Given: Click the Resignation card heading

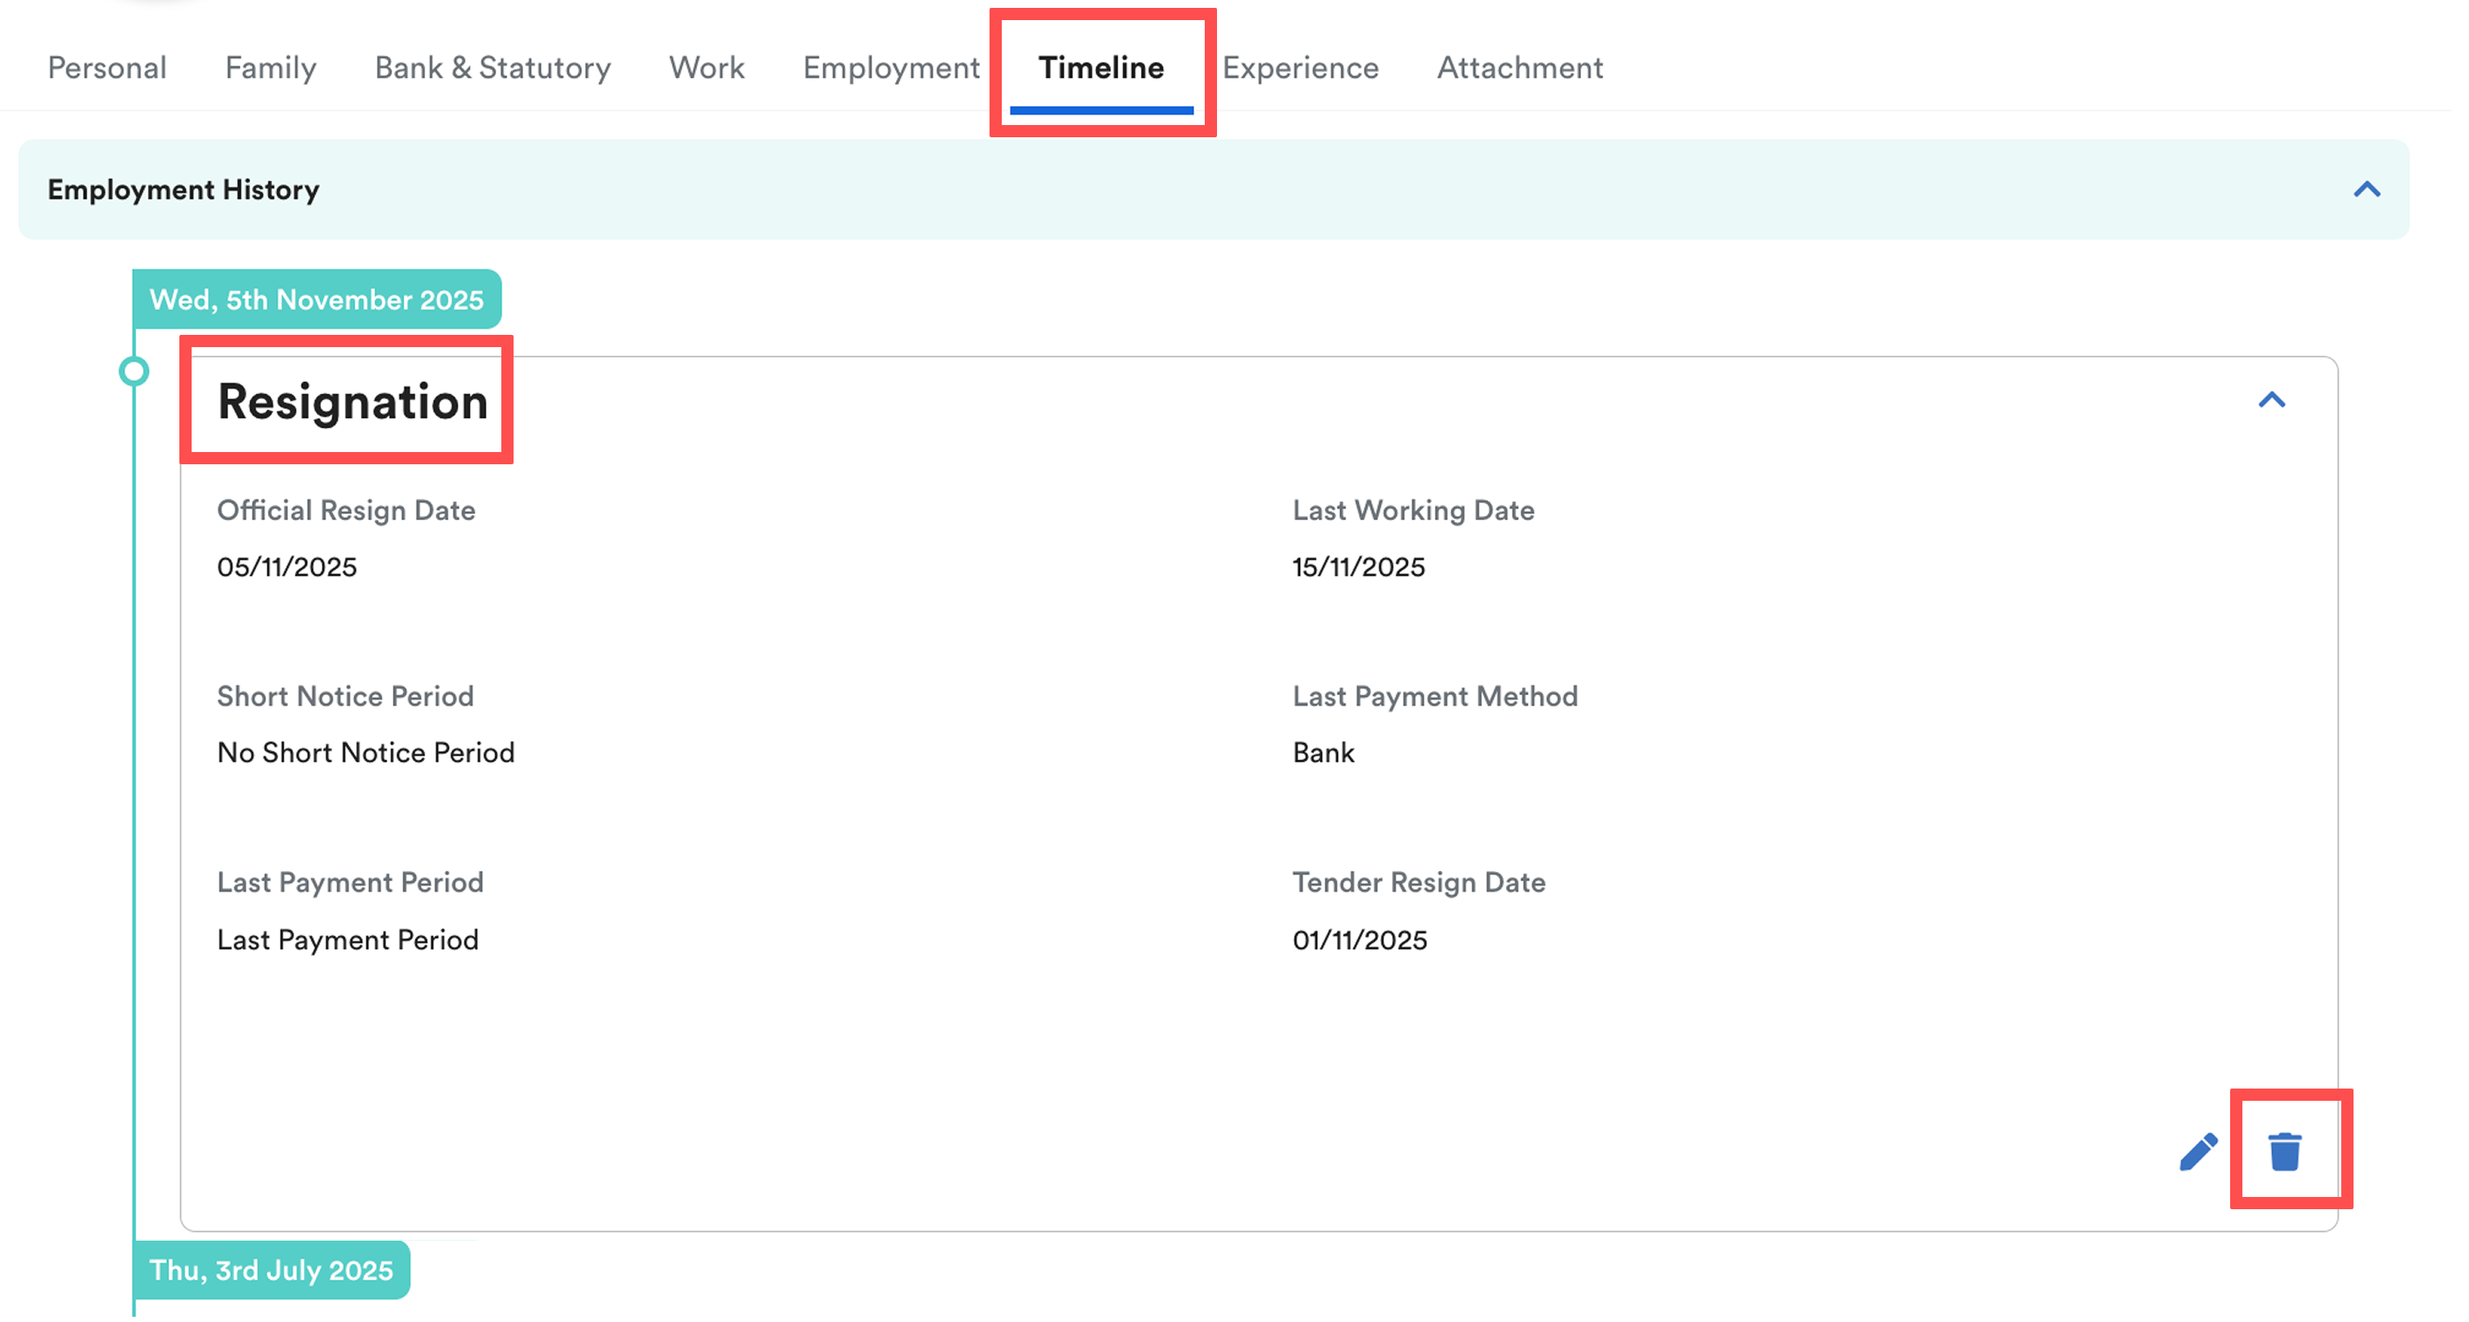Looking at the screenshot, I should (352, 401).
